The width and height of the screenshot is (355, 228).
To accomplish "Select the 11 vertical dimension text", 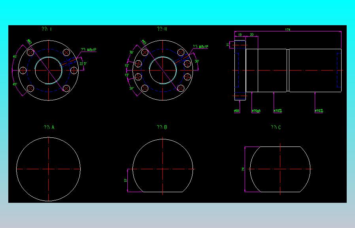I will tap(228, 44).
